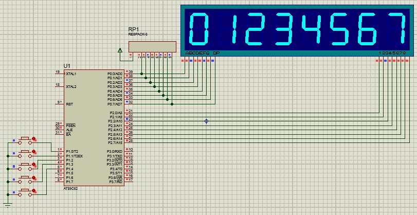Click the RP1 reference label text
This screenshot has height=215, width=417.
click(x=133, y=29)
